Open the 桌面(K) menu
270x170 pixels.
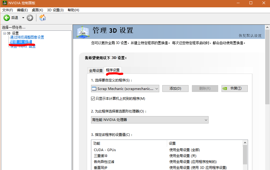37,10
